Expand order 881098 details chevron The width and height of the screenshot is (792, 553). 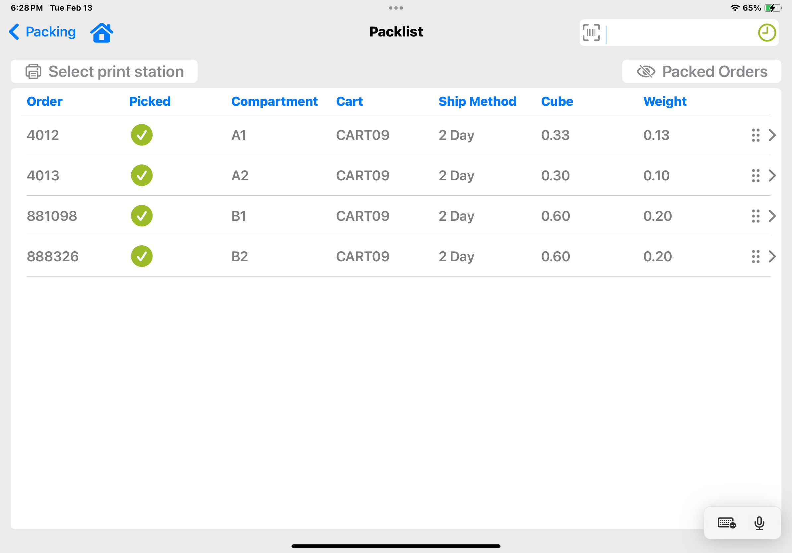(x=772, y=216)
